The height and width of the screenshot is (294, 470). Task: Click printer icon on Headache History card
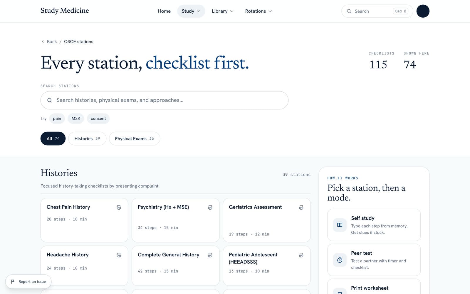click(x=119, y=255)
